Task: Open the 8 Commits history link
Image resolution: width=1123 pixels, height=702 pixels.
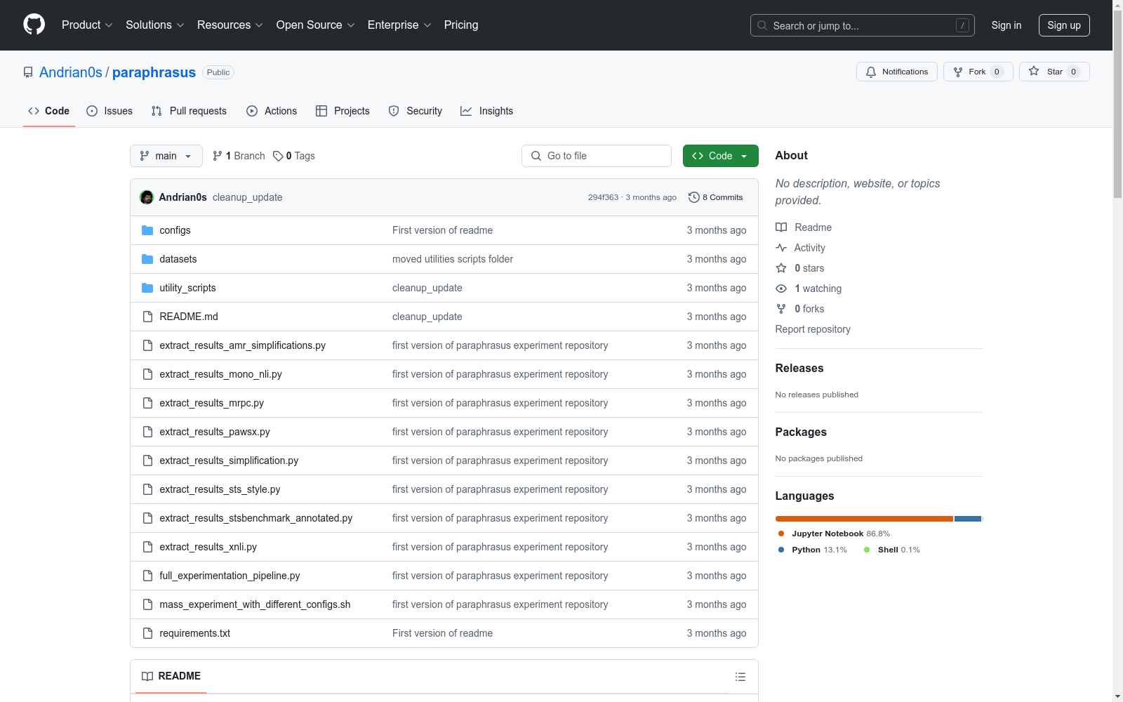Action: coord(716,197)
